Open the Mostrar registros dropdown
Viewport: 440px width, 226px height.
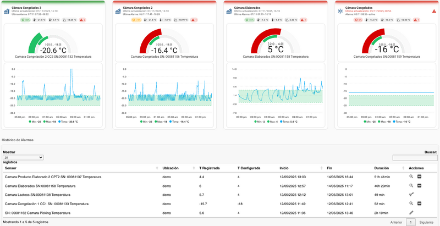(x=23, y=157)
